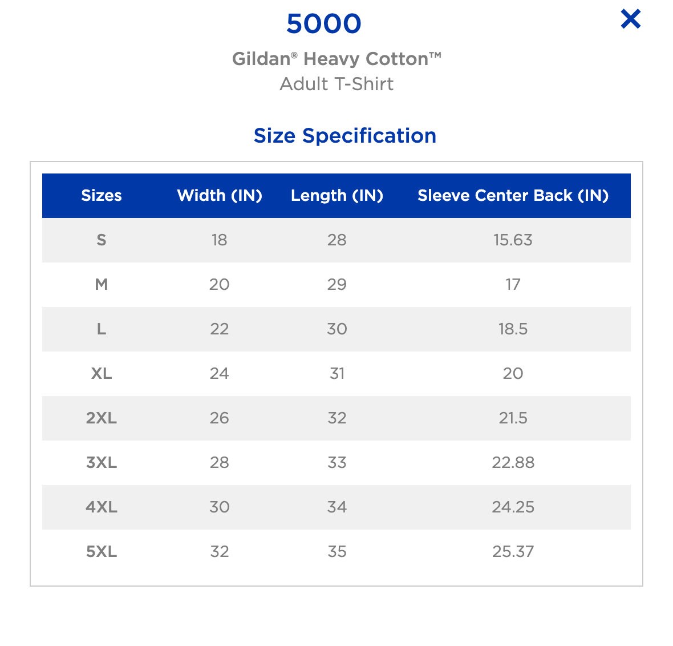Click the 22.88 sleeve measurement cell
The image size is (673, 646).
[513, 463]
